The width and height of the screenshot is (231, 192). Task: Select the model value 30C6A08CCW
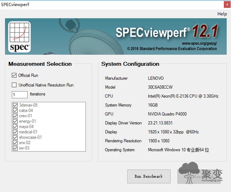point(160,87)
